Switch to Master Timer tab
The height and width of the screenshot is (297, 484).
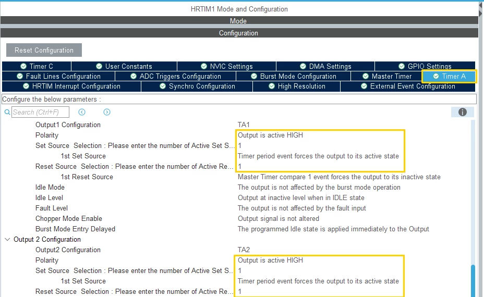click(x=387, y=76)
